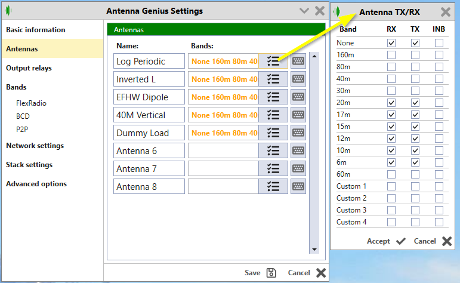Click antenna list scroll down arrow
Image resolution: width=460 pixels, height=283 pixels.
tap(314, 250)
